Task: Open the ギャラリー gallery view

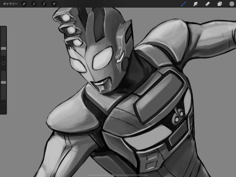Action: pyautogui.click(x=10, y=4)
